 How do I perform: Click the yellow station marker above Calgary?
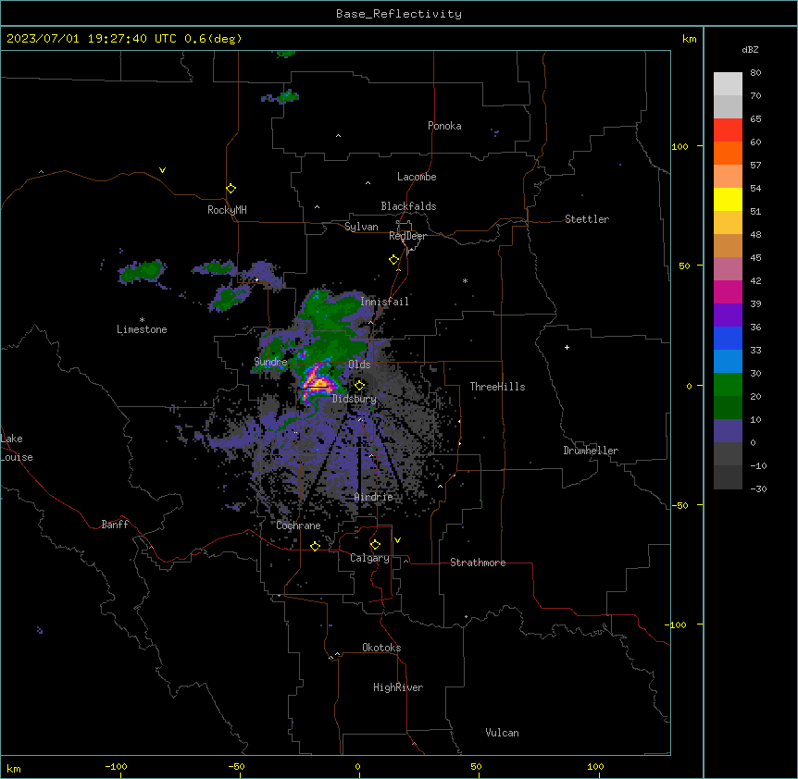click(x=375, y=545)
